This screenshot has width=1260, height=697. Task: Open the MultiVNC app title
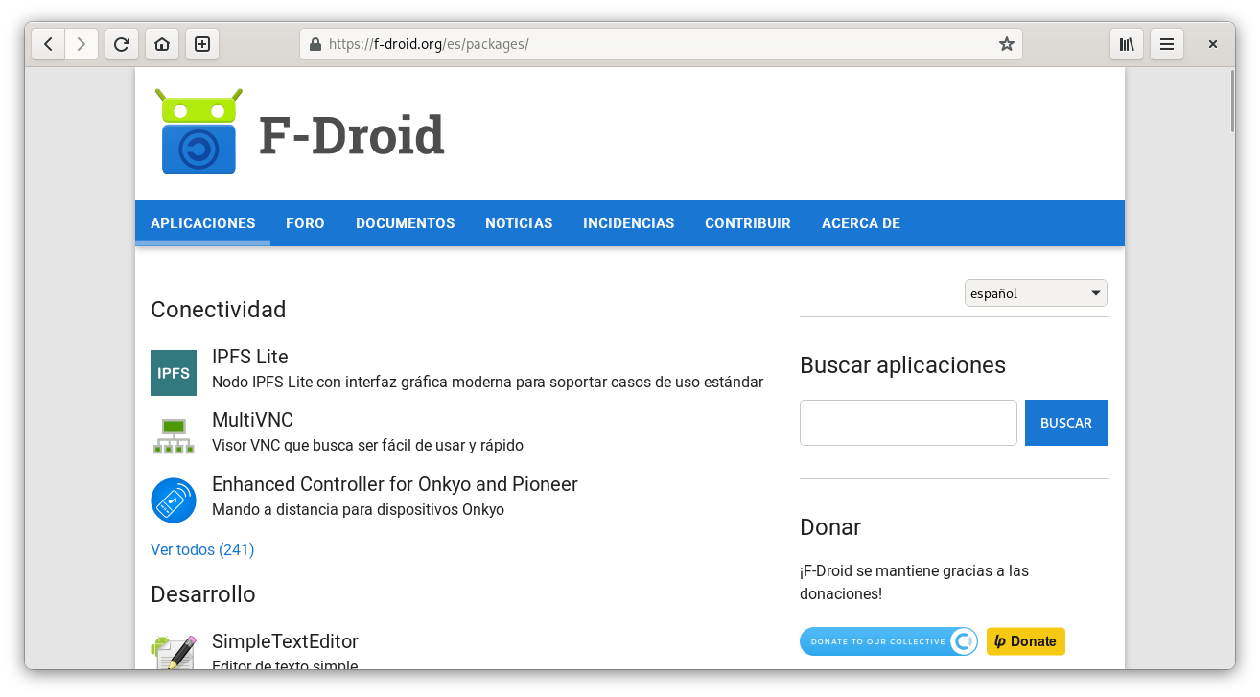252,420
